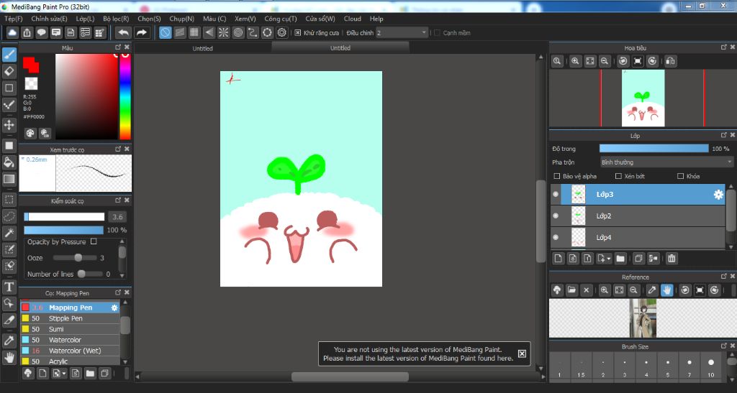
Task: Hide the Lớp3 layer
Action: (x=556, y=194)
